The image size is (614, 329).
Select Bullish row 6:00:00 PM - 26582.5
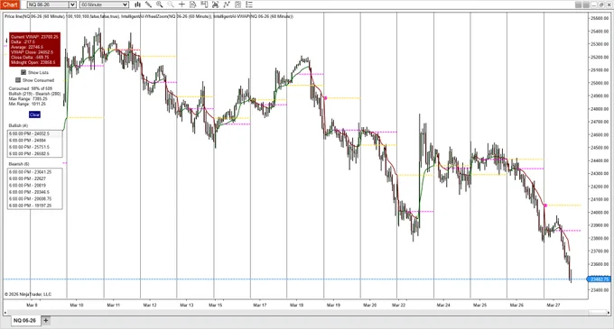(x=34, y=153)
